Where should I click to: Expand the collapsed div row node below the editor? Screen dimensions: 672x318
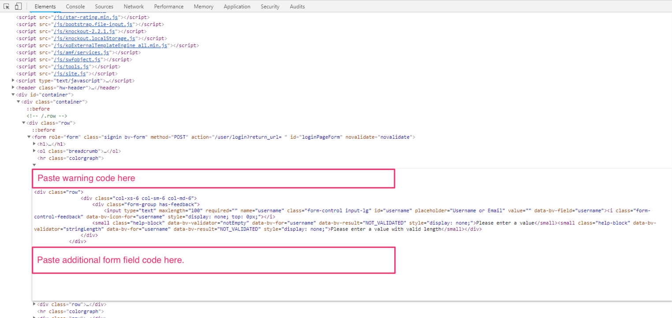34,304
